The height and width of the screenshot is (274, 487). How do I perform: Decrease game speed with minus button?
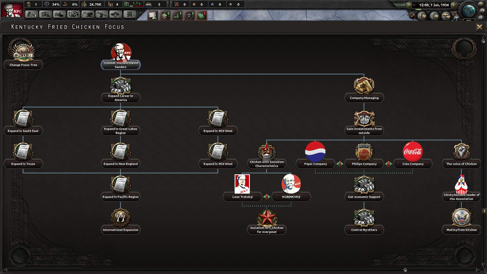(x=409, y=5)
